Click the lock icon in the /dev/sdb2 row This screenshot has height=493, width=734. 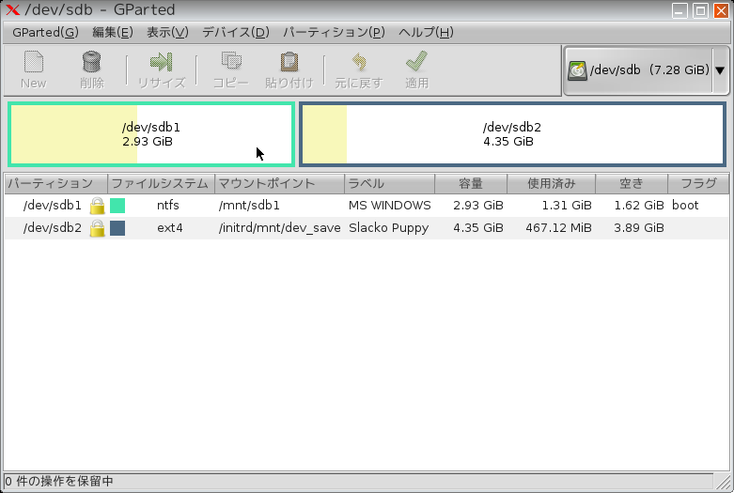(x=98, y=228)
